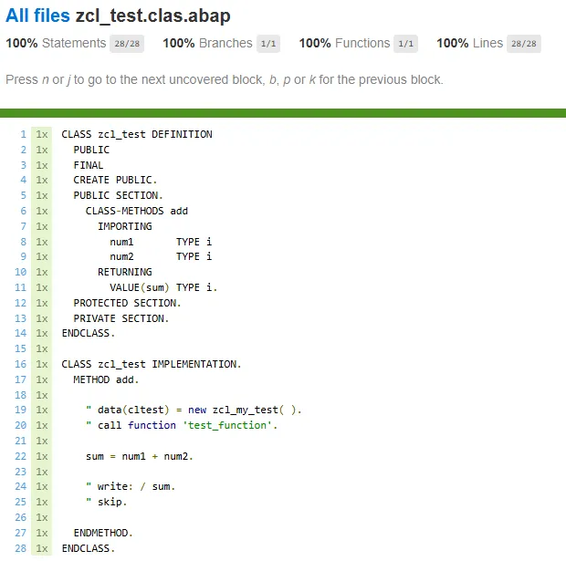Click code line IMPORTING
566x561 pixels.
click(125, 226)
